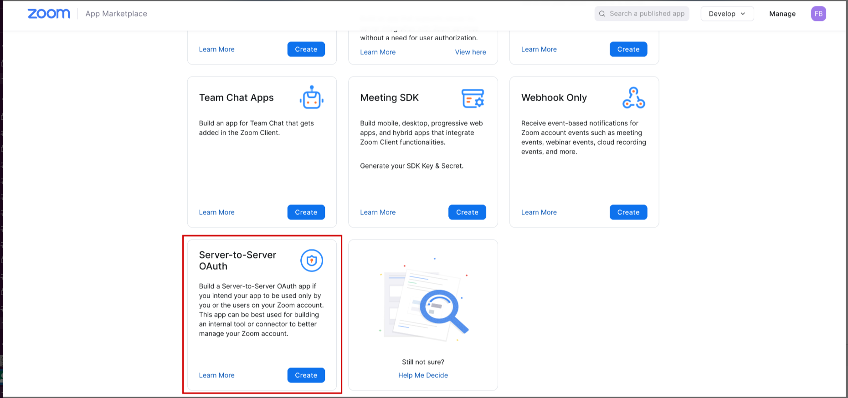Open Learn More for Server-to-Server OAuth

(217, 375)
